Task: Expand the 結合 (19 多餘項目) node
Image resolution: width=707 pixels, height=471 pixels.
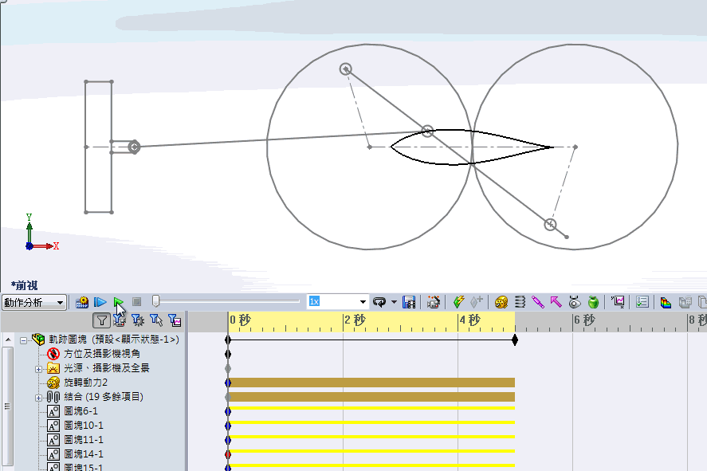Action: coord(38,398)
